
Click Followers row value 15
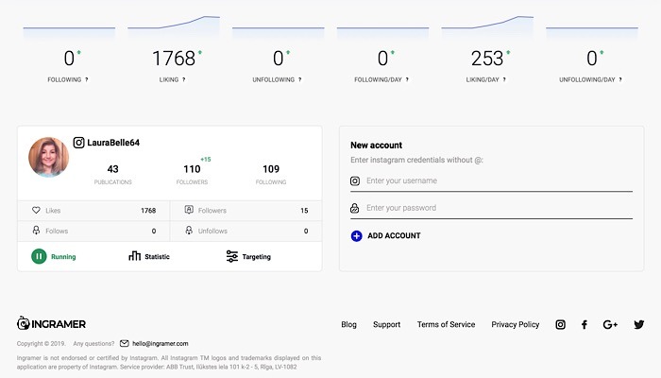click(x=304, y=211)
